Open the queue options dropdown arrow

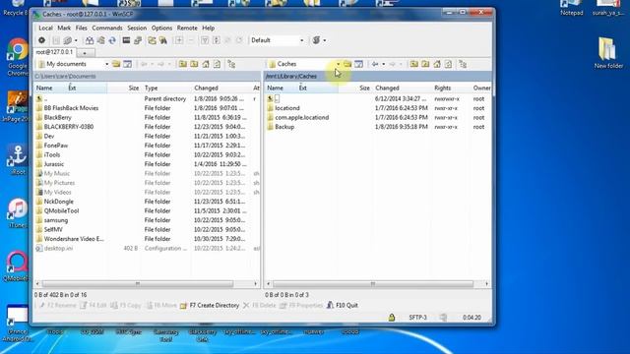pyautogui.click(x=76, y=40)
